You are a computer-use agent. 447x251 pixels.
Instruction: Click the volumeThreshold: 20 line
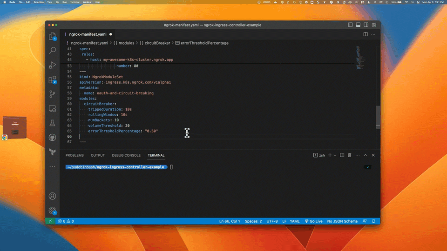108,125
